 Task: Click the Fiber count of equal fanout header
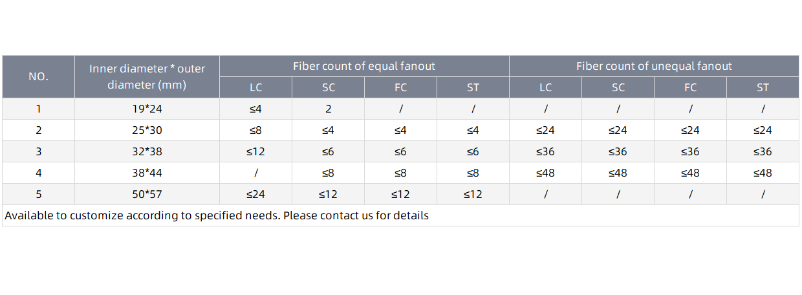364,66
